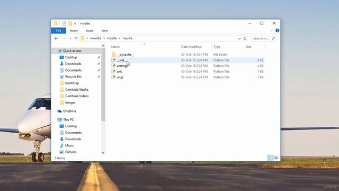Image resolution: width=339 pixels, height=191 pixels.
Task: Click Python File type of settings row
Action: 221,66
